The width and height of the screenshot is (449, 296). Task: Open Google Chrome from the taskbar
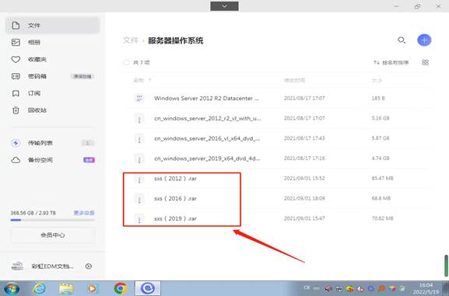pyautogui.click(x=121, y=288)
